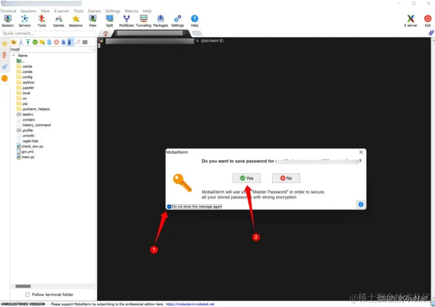
Task: Open the Sessions star toolbar icon
Action: pos(76,21)
